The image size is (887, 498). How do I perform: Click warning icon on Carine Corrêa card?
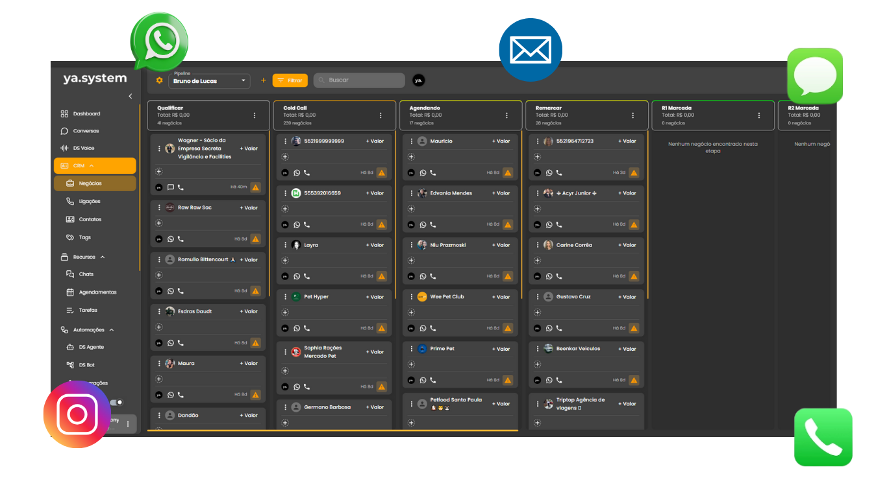(634, 276)
